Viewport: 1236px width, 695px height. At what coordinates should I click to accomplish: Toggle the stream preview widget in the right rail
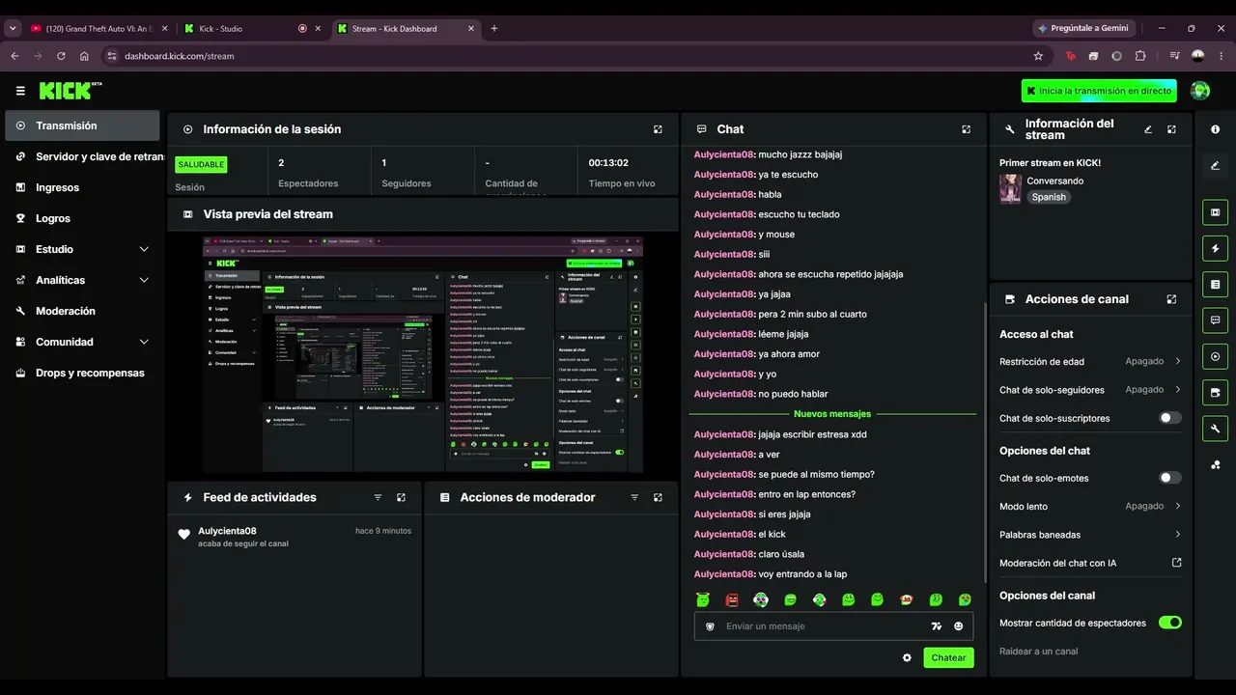point(1215,212)
